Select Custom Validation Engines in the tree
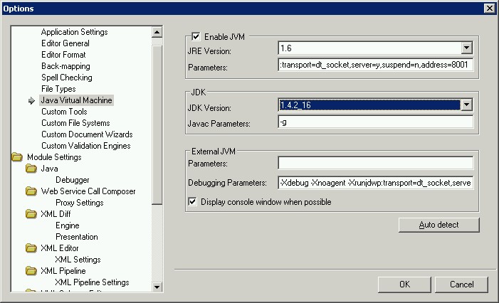The height and width of the screenshot is (303, 499). pos(85,146)
